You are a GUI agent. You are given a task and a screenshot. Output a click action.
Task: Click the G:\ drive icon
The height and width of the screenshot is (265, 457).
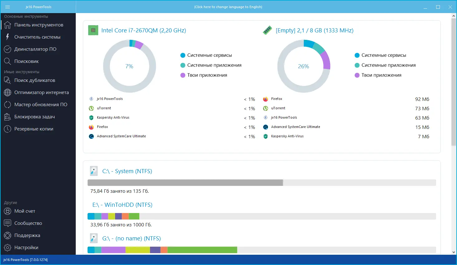point(94,238)
